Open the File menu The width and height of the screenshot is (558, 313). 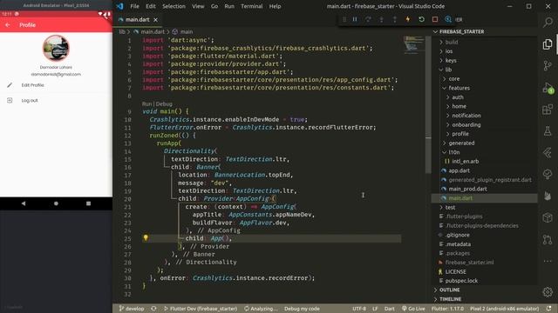135,6
